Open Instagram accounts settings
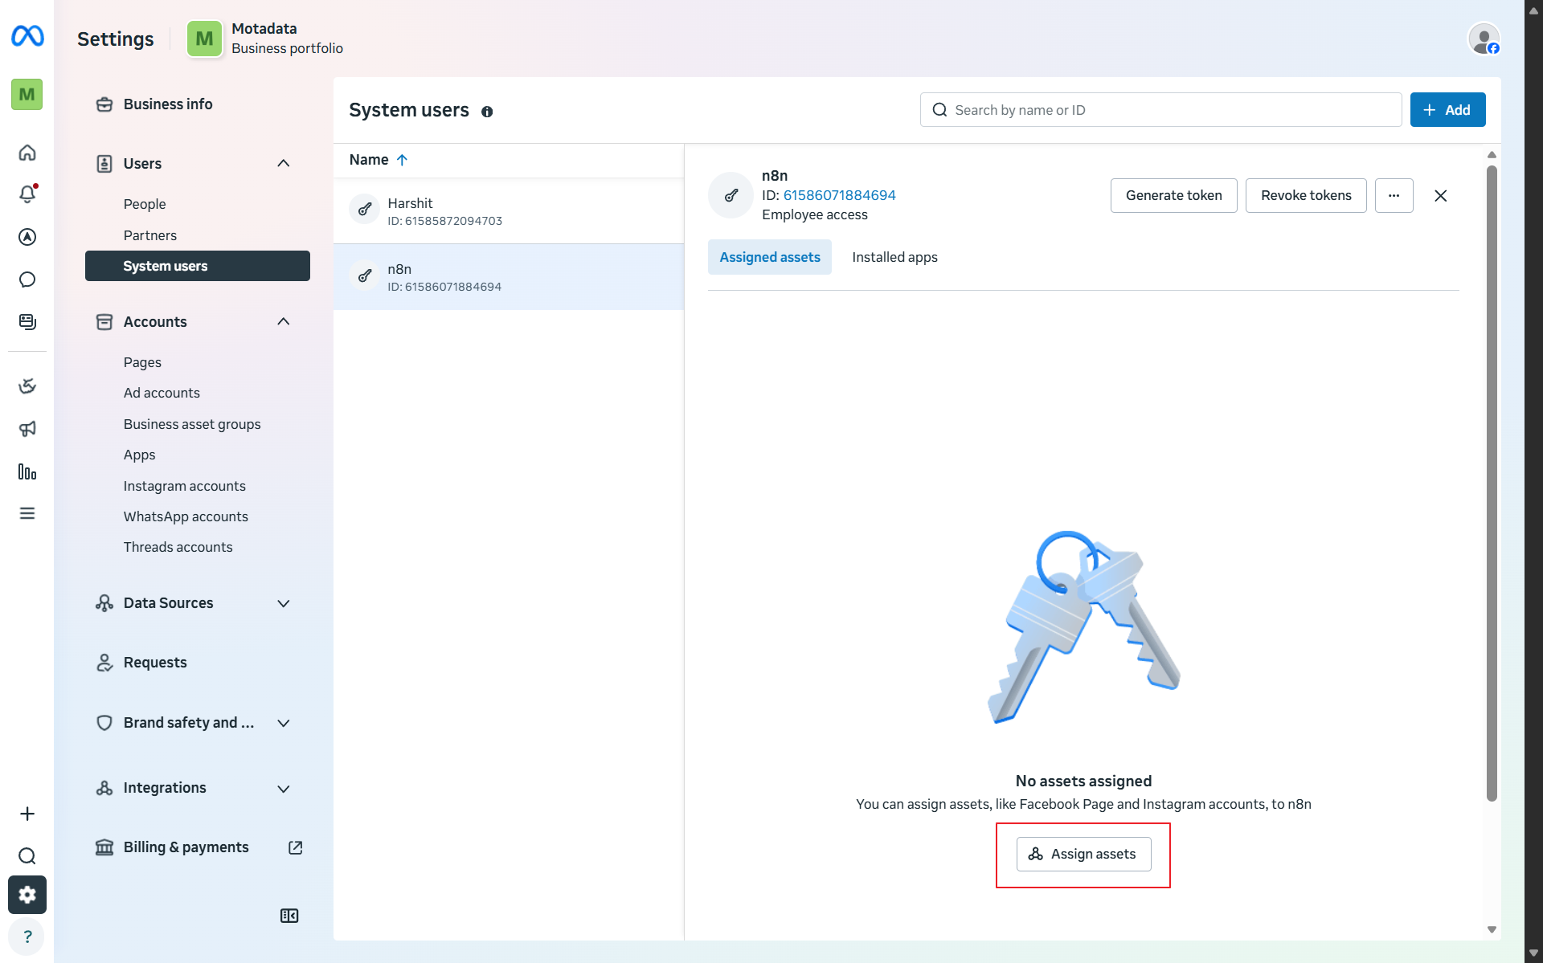The image size is (1543, 963). [x=185, y=486]
